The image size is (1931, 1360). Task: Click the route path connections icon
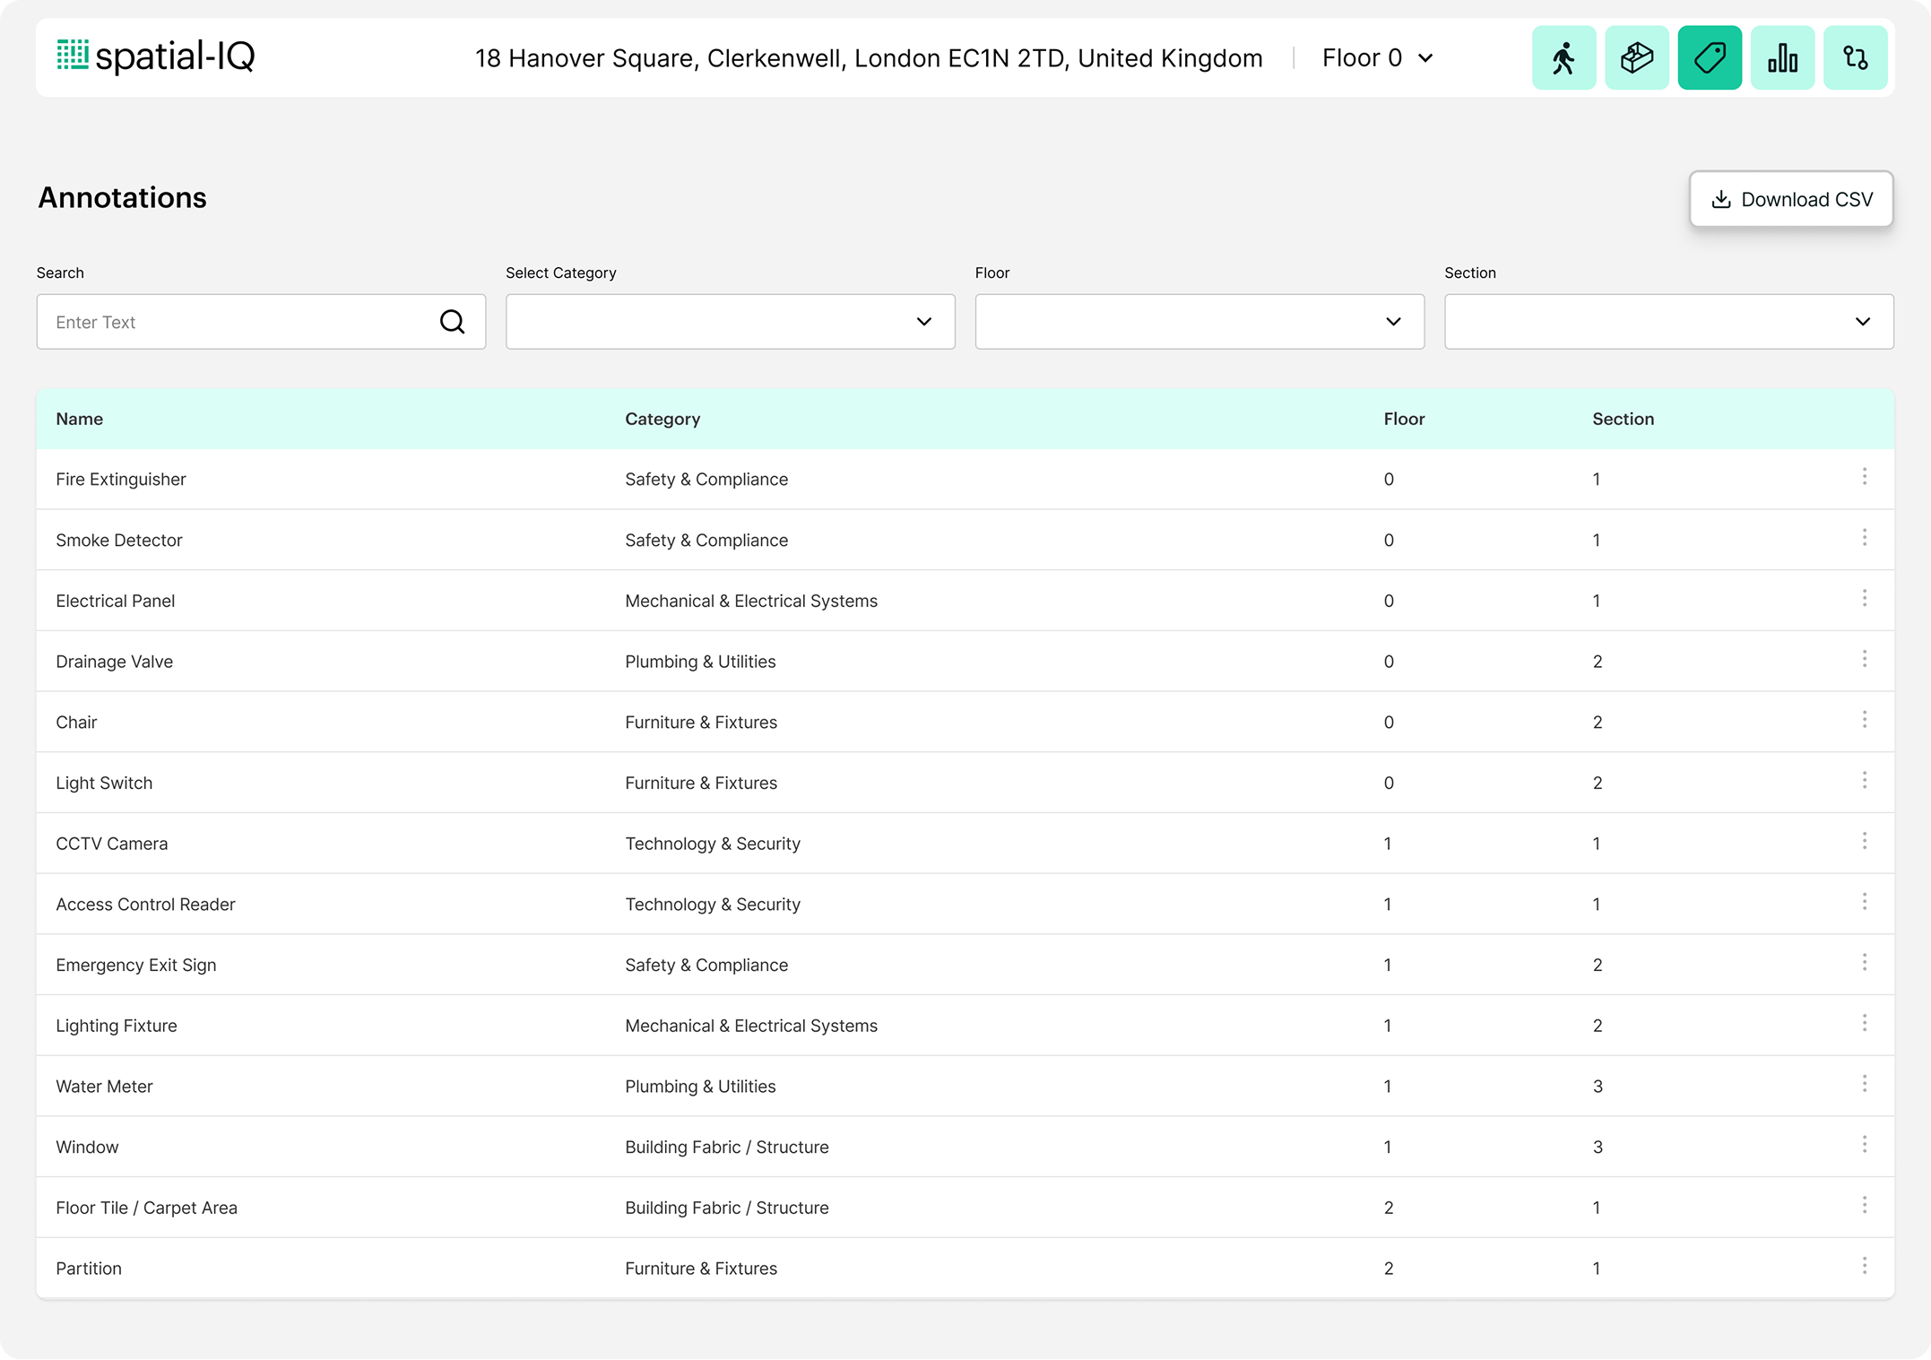[x=1855, y=58]
